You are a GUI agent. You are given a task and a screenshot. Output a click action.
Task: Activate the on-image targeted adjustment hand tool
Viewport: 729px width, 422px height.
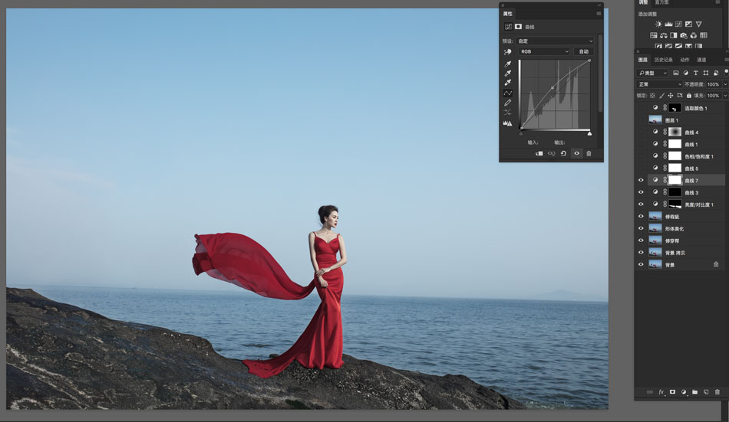pos(508,52)
